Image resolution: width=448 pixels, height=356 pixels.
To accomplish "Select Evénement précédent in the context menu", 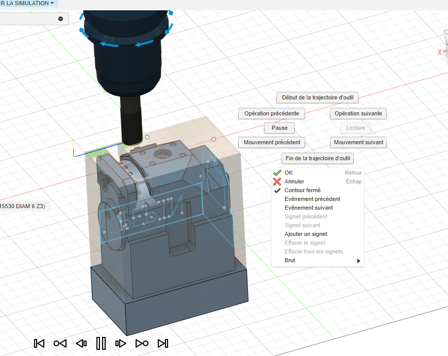I will 312,199.
